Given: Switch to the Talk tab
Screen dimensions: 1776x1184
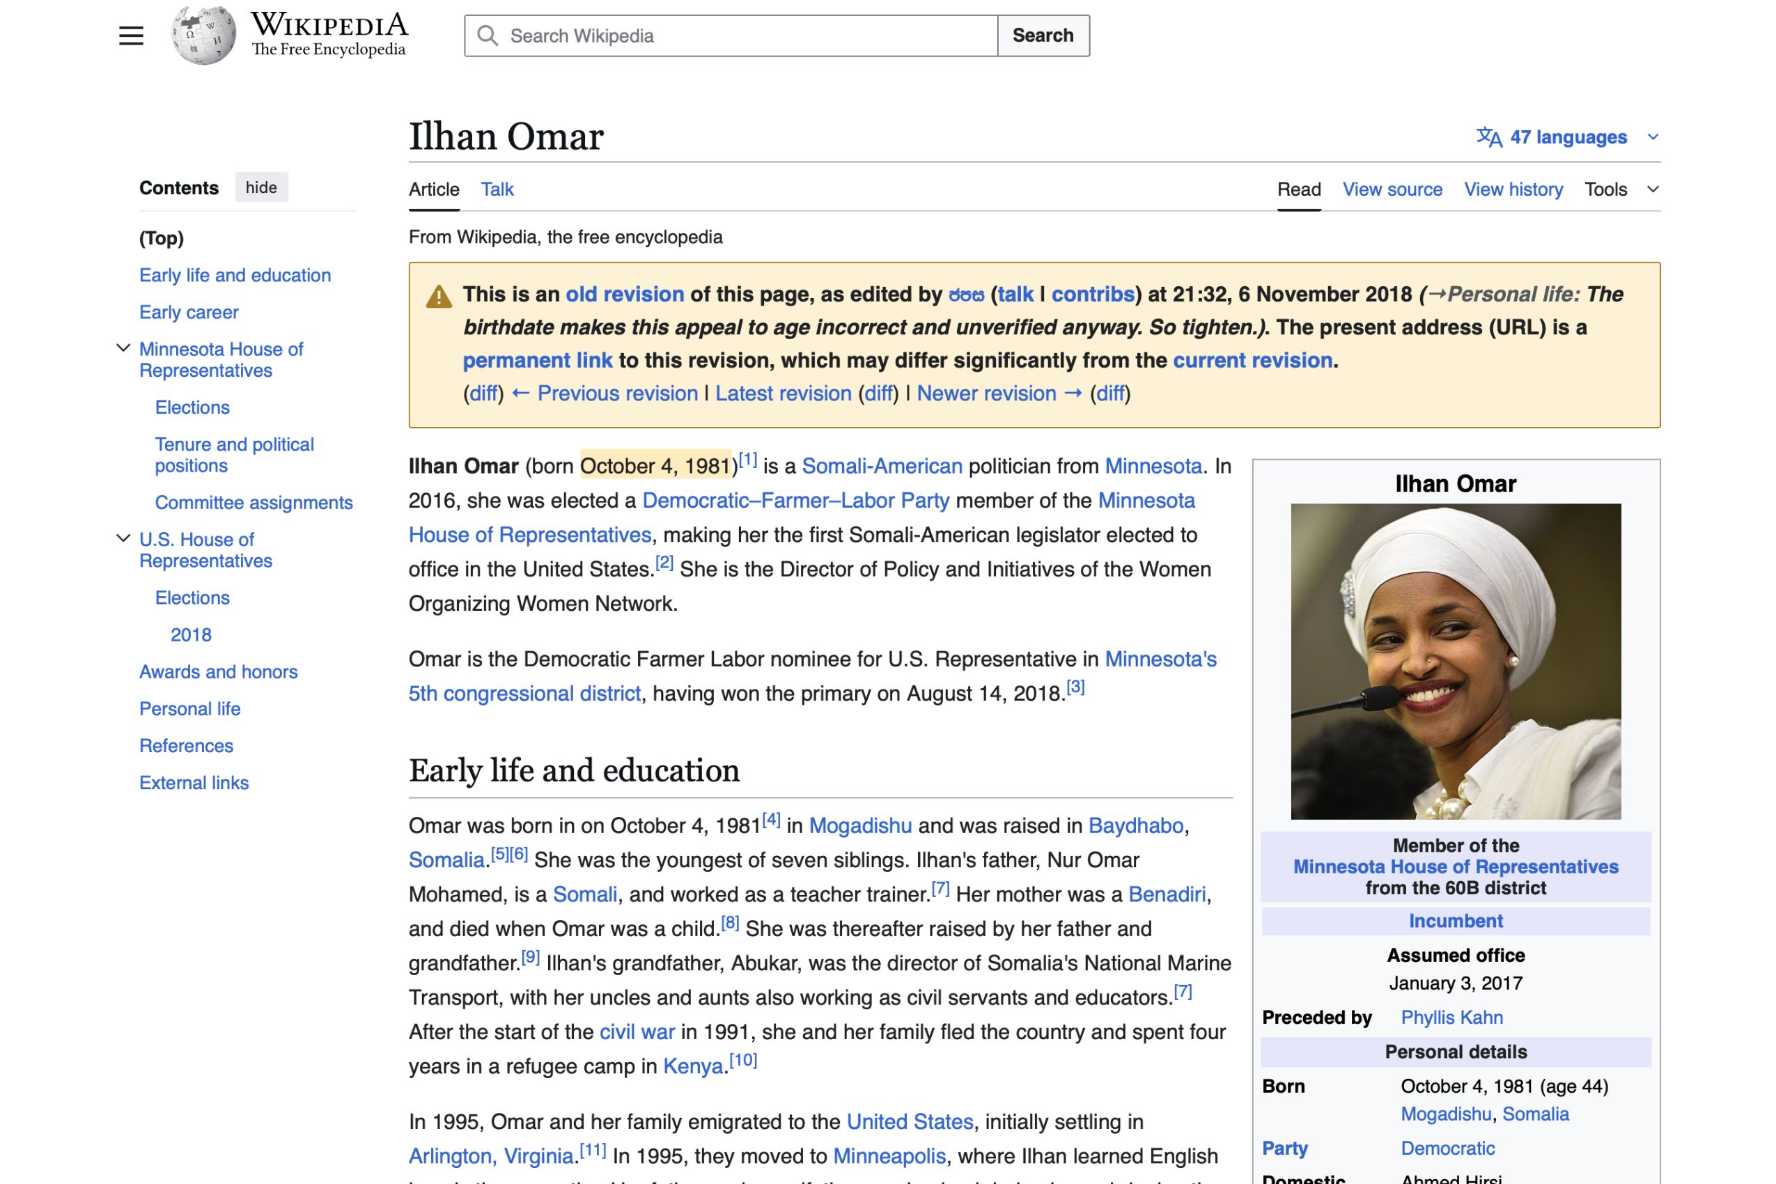Looking at the screenshot, I should pos(497,189).
